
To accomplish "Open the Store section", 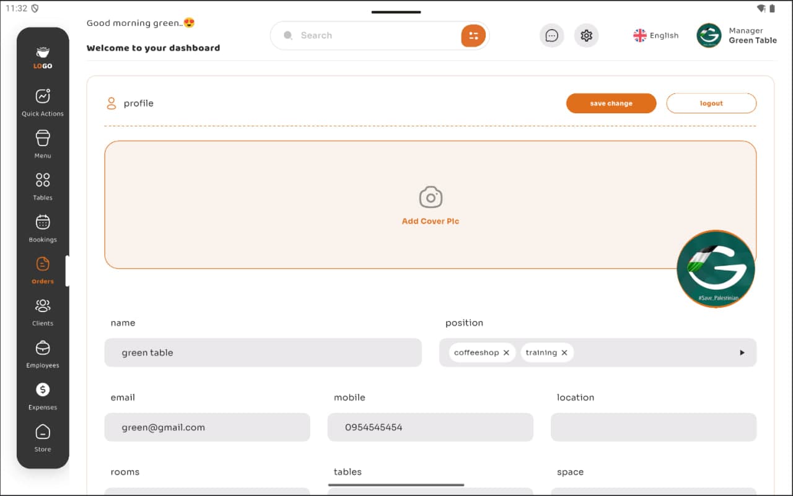I will click(43, 437).
